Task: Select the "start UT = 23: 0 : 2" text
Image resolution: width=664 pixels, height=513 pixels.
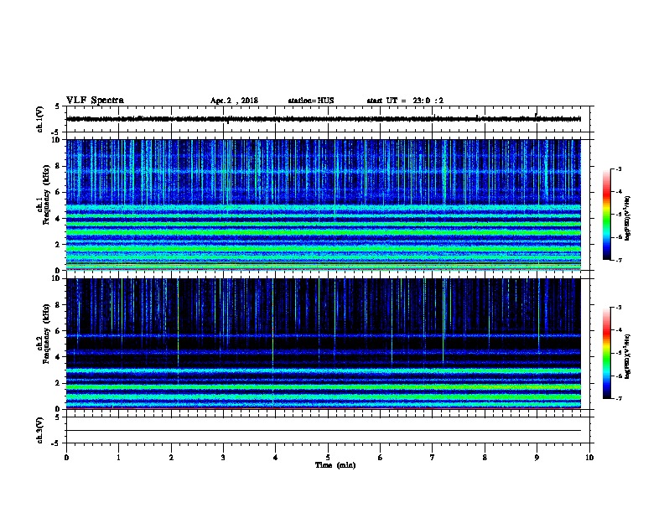Action: [405, 101]
